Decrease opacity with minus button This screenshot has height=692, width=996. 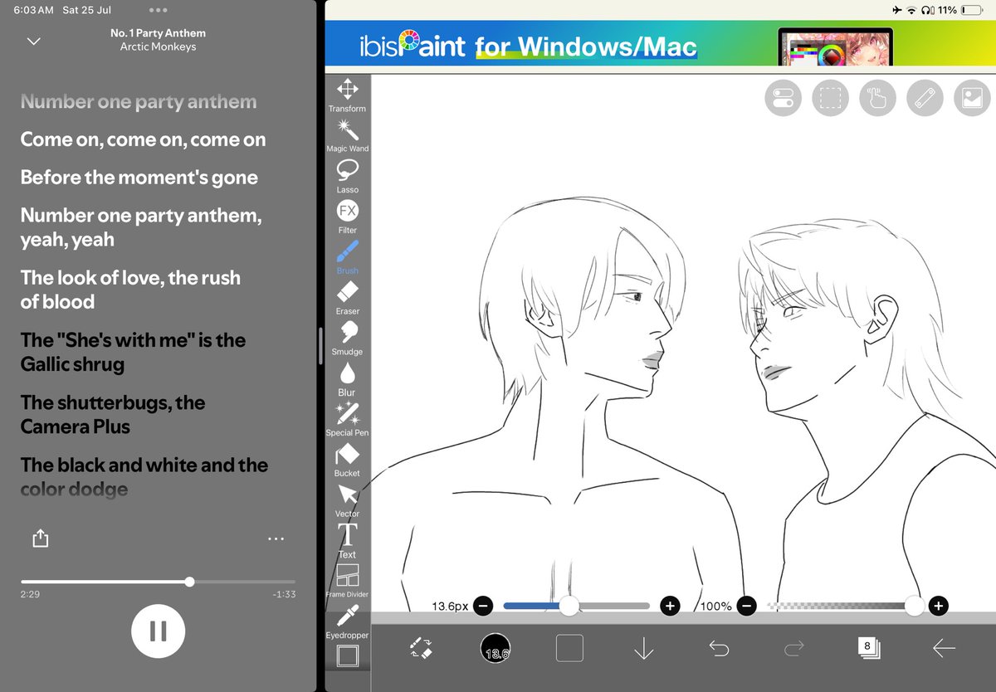746,606
